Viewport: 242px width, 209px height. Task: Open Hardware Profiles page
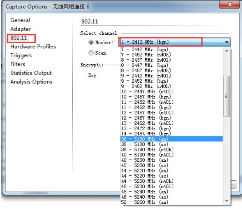(33, 47)
